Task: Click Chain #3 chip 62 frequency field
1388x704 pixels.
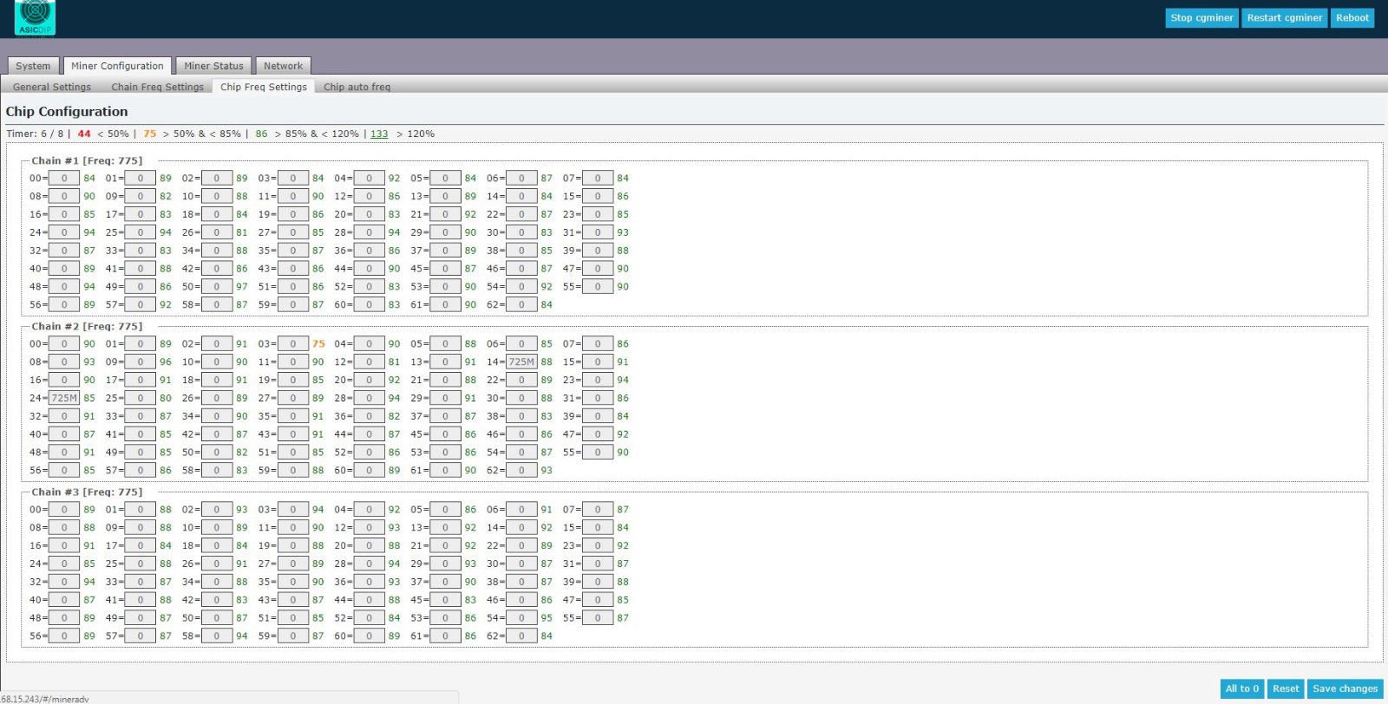Action: pyautogui.click(x=521, y=636)
